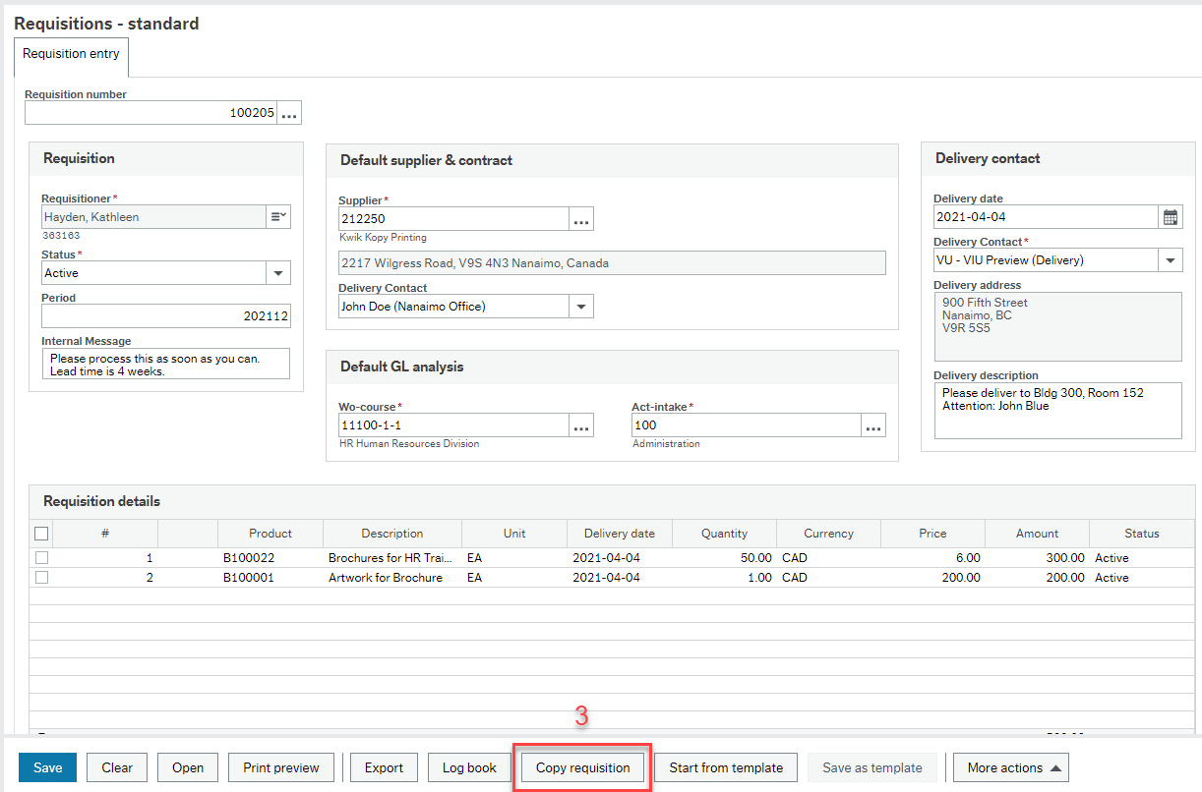
Task: Click Start from template
Action: pyautogui.click(x=725, y=767)
